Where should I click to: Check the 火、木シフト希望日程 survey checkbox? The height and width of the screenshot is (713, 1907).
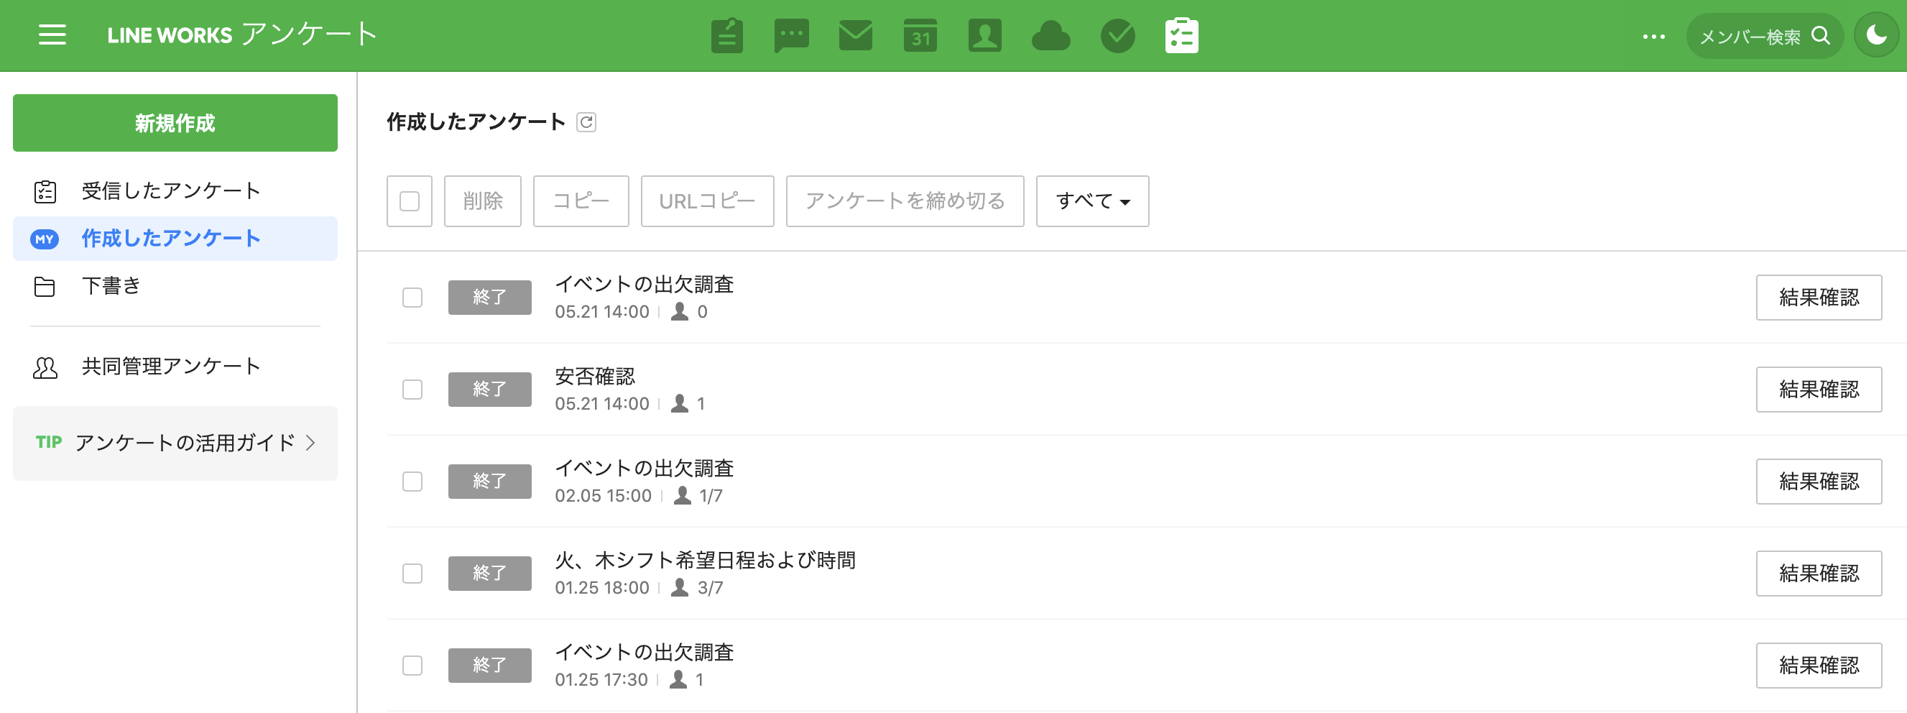point(412,573)
